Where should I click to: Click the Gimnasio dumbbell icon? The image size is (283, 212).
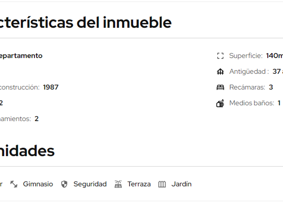tap(14, 184)
